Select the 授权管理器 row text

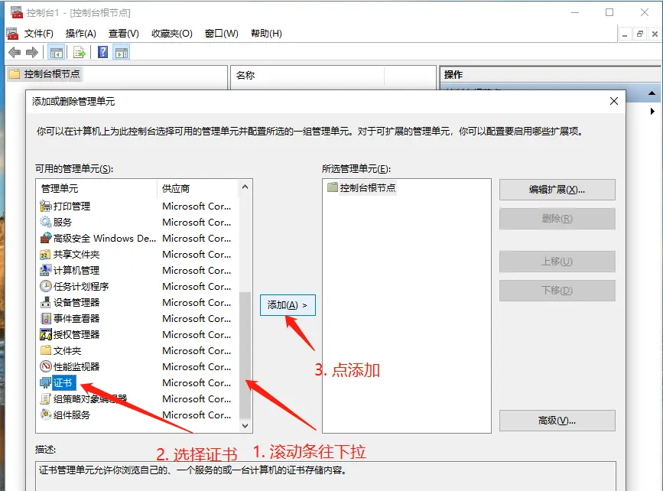pos(76,334)
